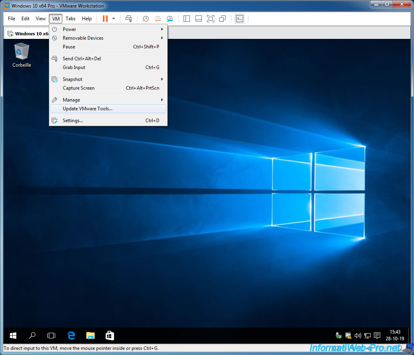
Task: Click the Send Ctrl+Alt+Del toolbar icon
Action: point(129,19)
